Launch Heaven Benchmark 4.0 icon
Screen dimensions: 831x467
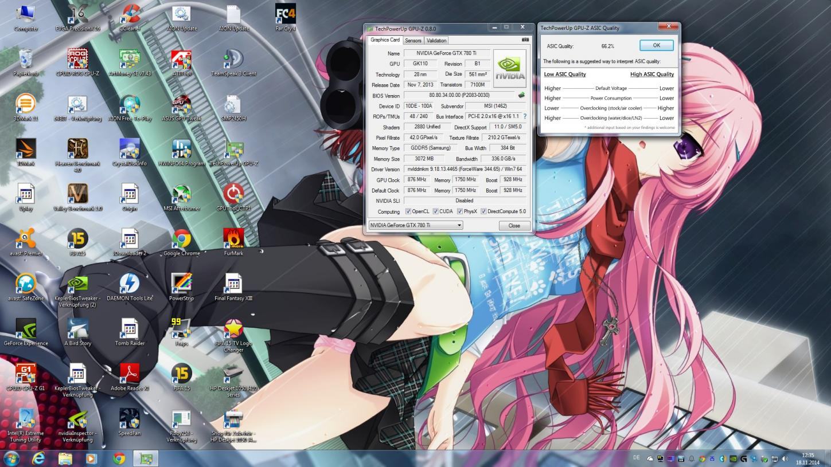coord(77,155)
